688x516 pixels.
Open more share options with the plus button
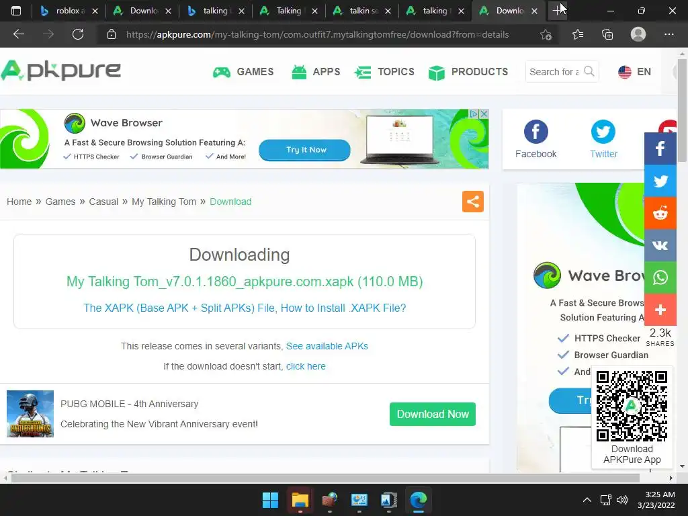point(660,310)
